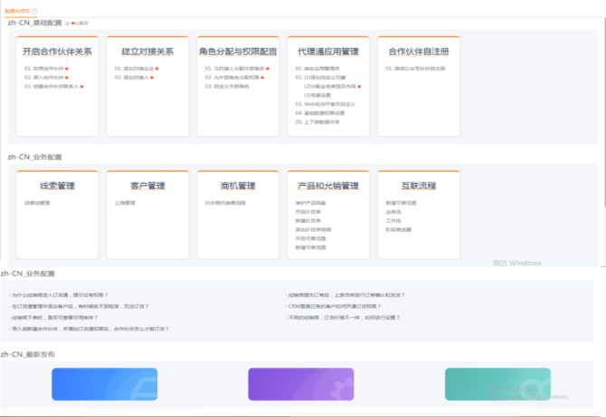606x417 pixels.
Task: Select the teal banner in 最新发布
Action: click(497, 384)
